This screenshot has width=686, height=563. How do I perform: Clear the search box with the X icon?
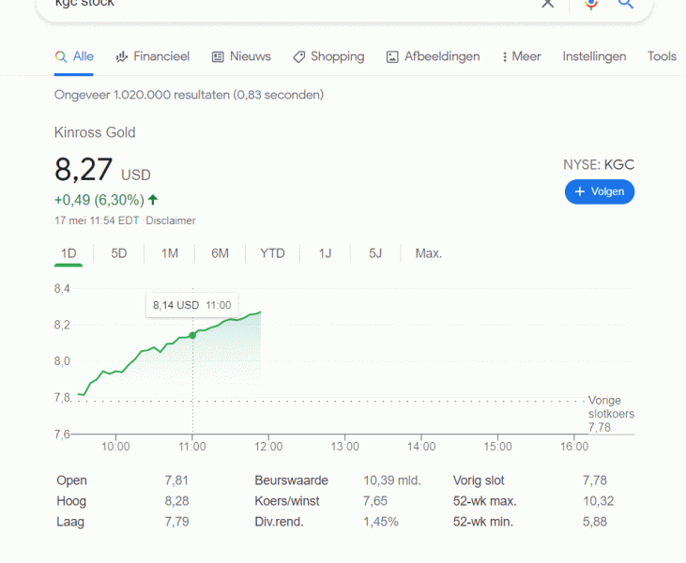click(x=547, y=4)
